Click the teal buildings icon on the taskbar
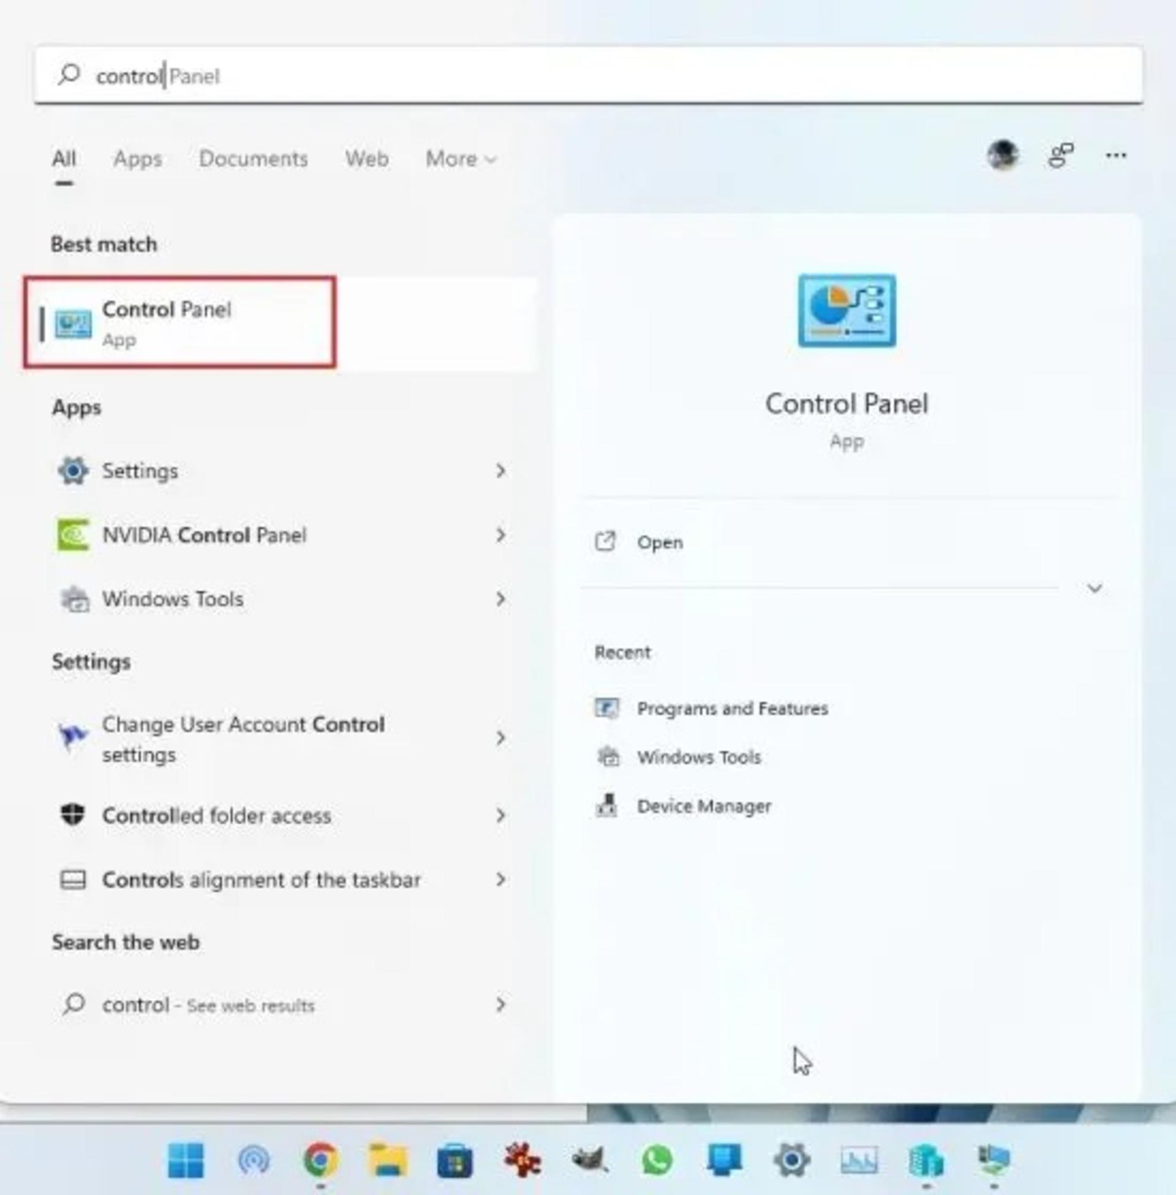Viewport: 1176px width, 1195px height. (926, 1161)
